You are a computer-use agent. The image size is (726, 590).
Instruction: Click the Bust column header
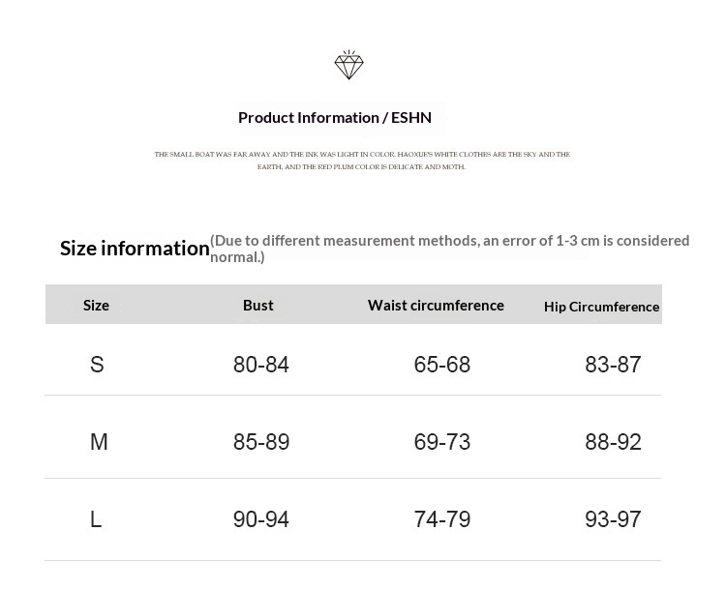[258, 305]
